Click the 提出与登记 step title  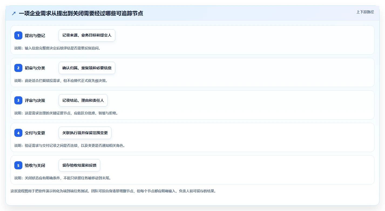click(x=35, y=35)
